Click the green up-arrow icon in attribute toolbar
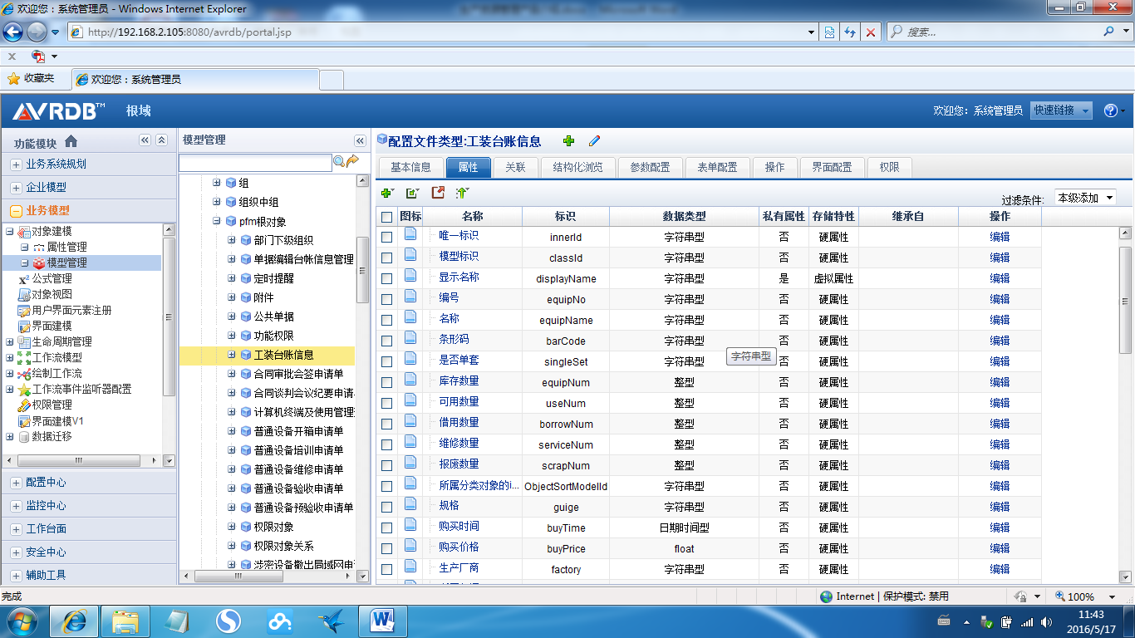 462,193
